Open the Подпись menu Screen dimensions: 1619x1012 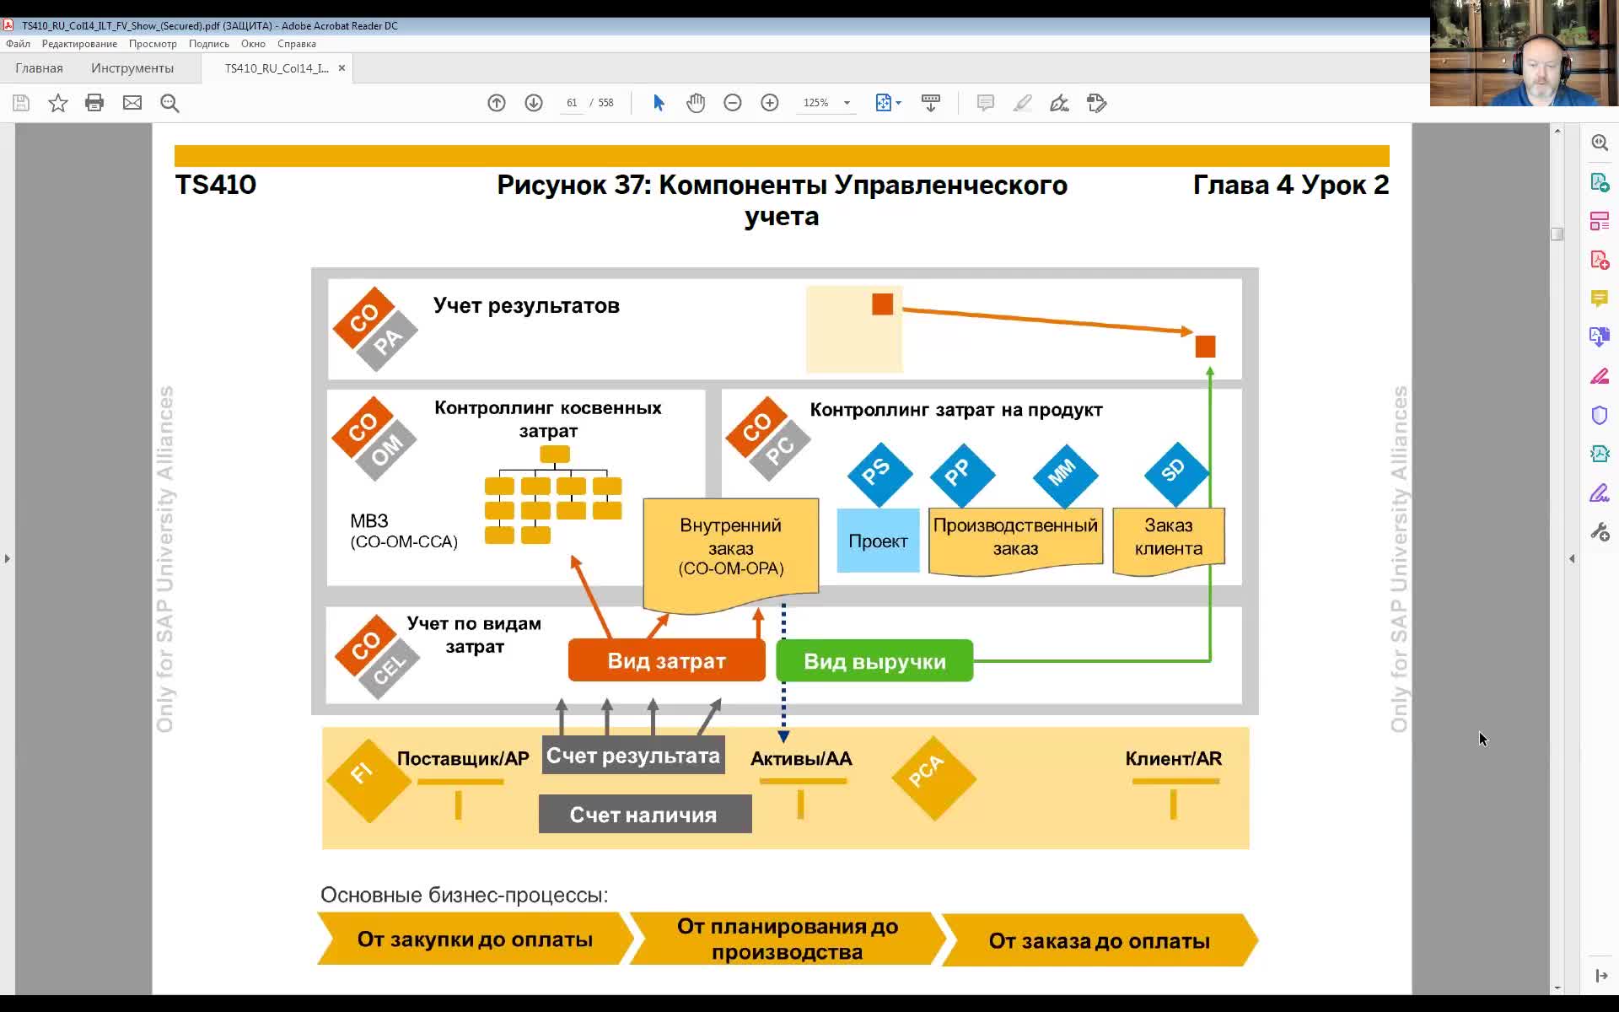(x=208, y=44)
